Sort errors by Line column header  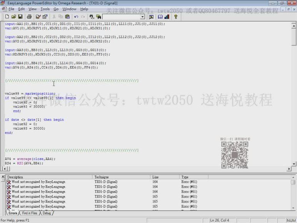165,177
